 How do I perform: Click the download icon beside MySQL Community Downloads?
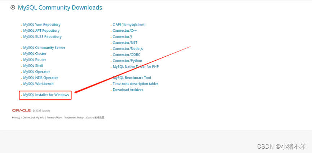pos(13,8)
